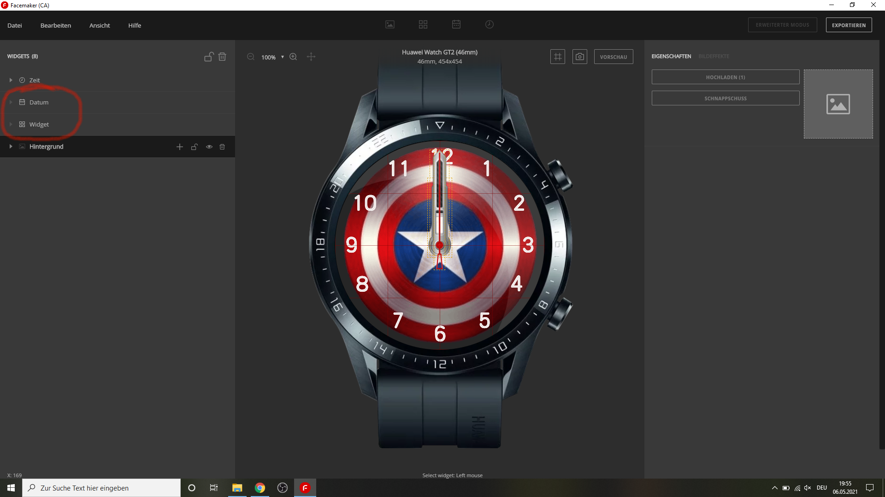Click the Vorschau preview button
Screen dimensions: 885x497
pyautogui.click(x=614, y=57)
